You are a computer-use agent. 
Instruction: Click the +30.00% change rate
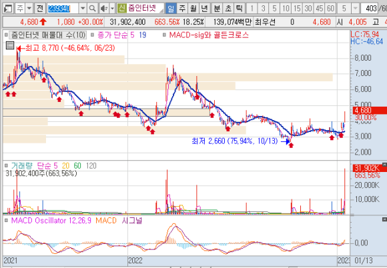point(90,22)
